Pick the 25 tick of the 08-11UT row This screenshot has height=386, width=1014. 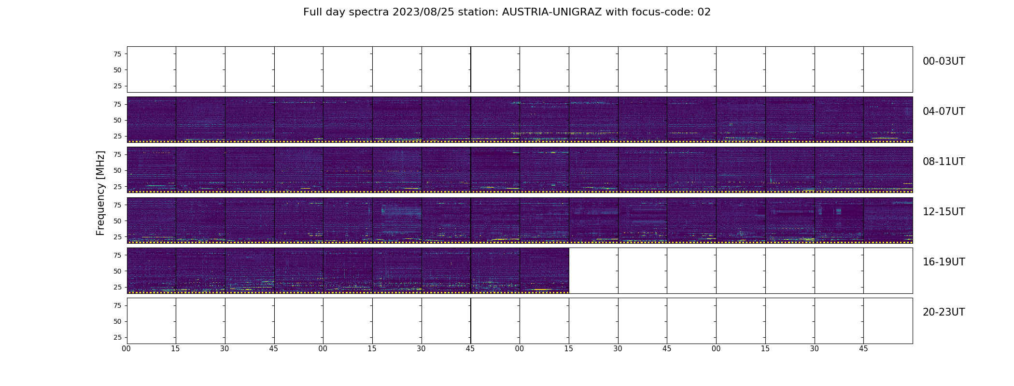click(x=117, y=186)
